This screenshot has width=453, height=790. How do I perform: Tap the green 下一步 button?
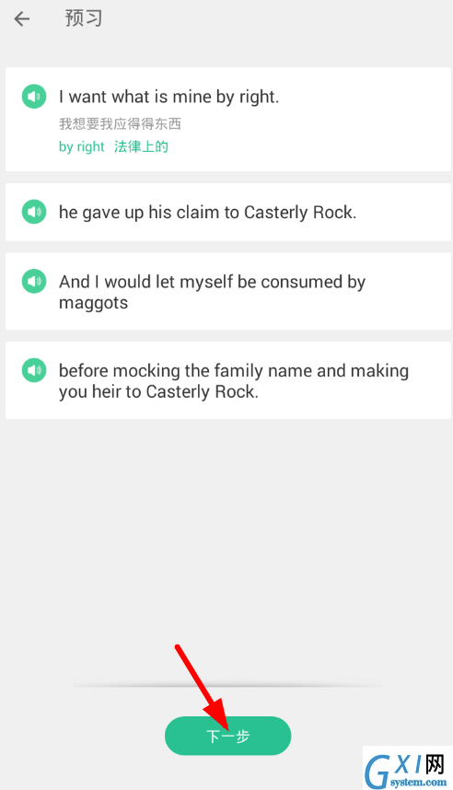click(227, 736)
